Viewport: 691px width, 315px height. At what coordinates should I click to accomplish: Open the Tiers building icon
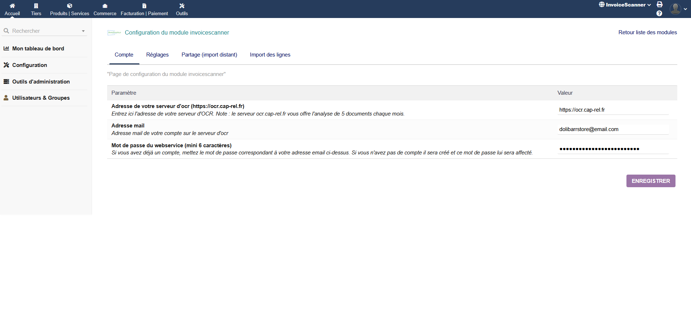36,6
